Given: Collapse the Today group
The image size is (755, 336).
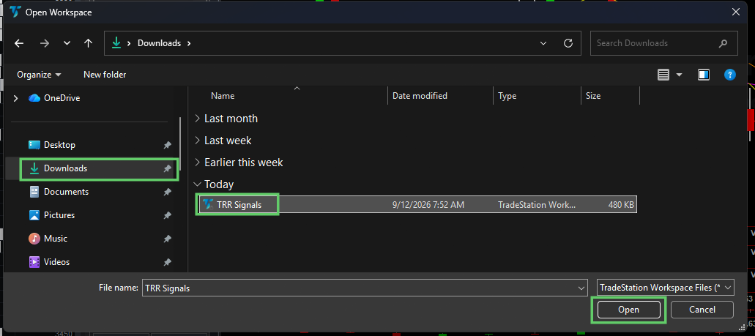Looking at the screenshot, I should [x=198, y=184].
